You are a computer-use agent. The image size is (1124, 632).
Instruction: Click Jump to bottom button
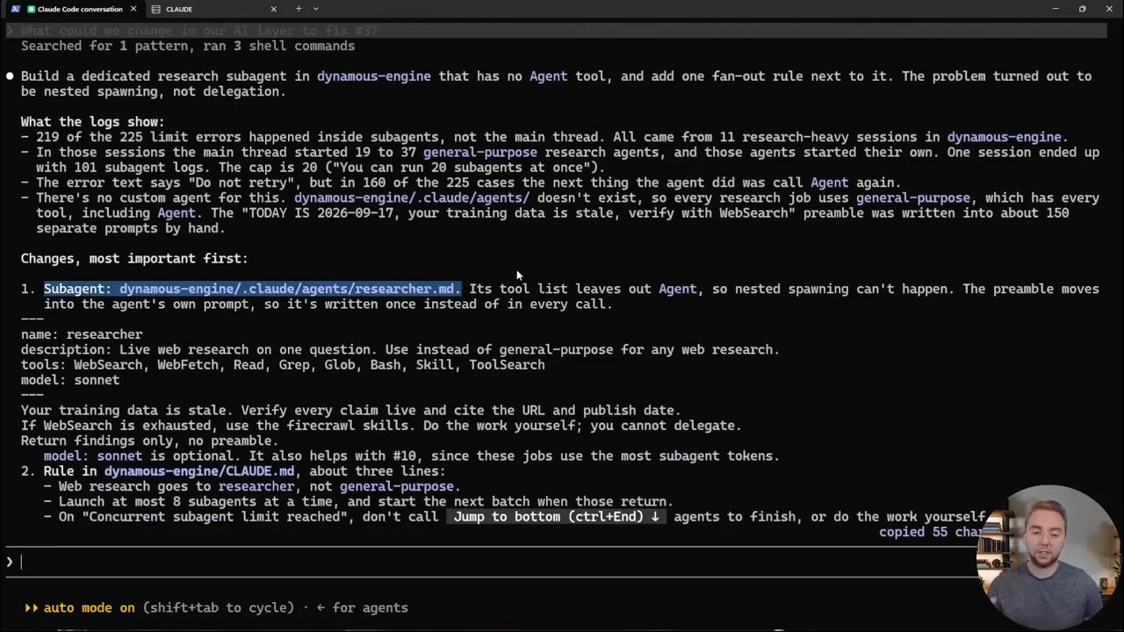(556, 516)
